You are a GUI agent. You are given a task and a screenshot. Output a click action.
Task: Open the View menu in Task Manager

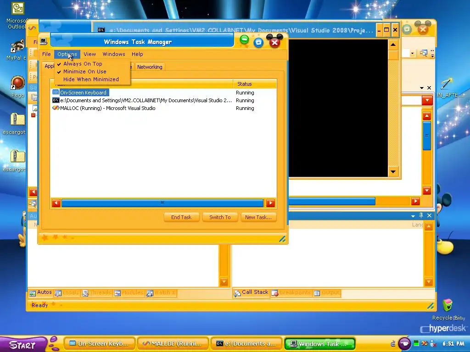(x=90, y=54)
